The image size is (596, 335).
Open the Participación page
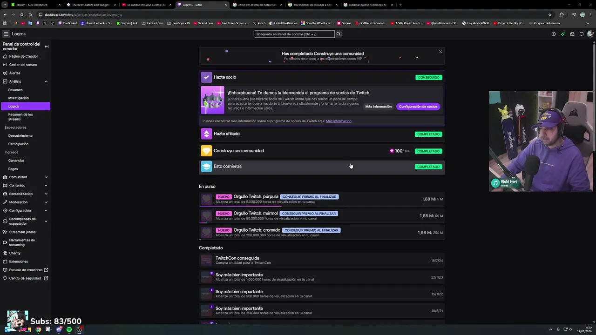click(26, 144)
